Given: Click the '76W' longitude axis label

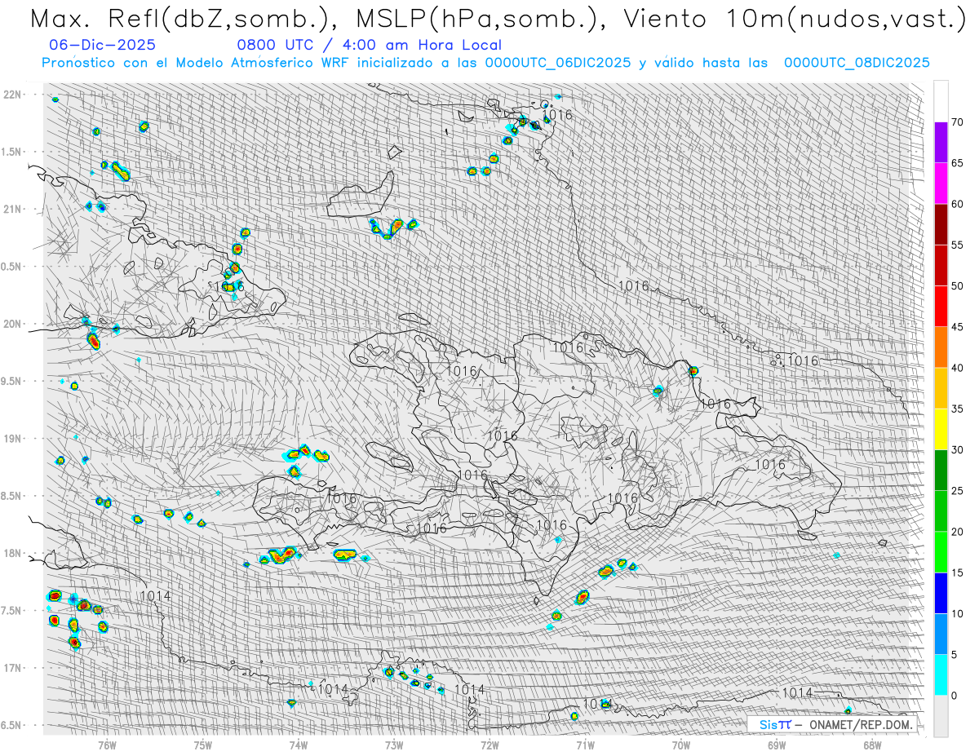Looking at the screenshot, I should (x=107, y=745).
